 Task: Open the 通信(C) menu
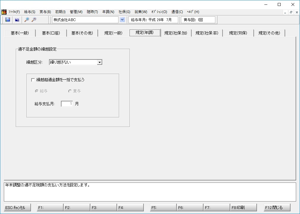pos(177,12)
